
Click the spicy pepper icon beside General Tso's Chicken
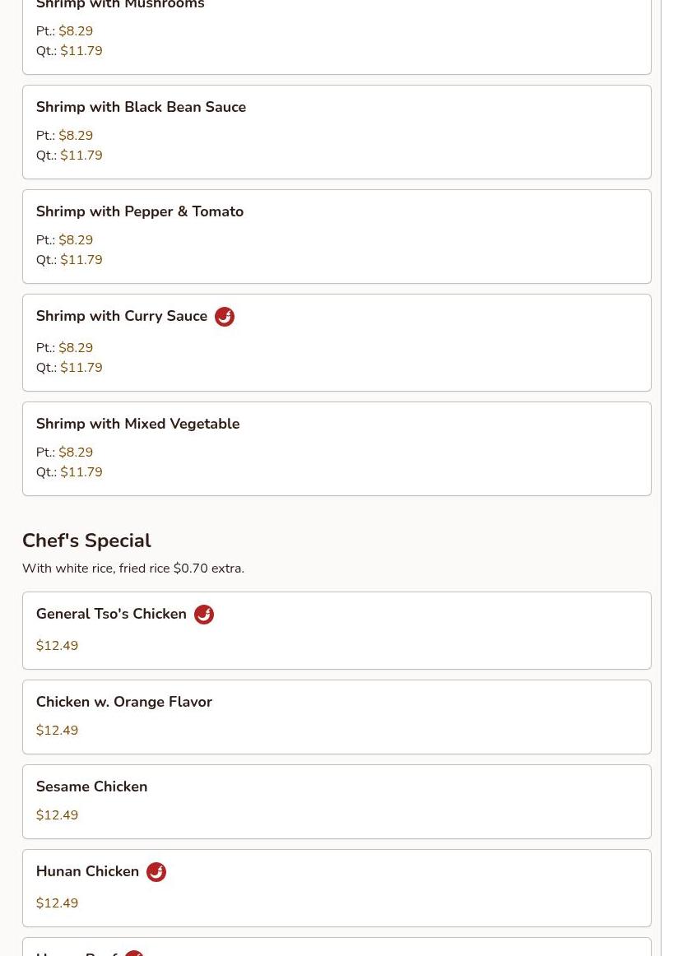tap(204, 615)
